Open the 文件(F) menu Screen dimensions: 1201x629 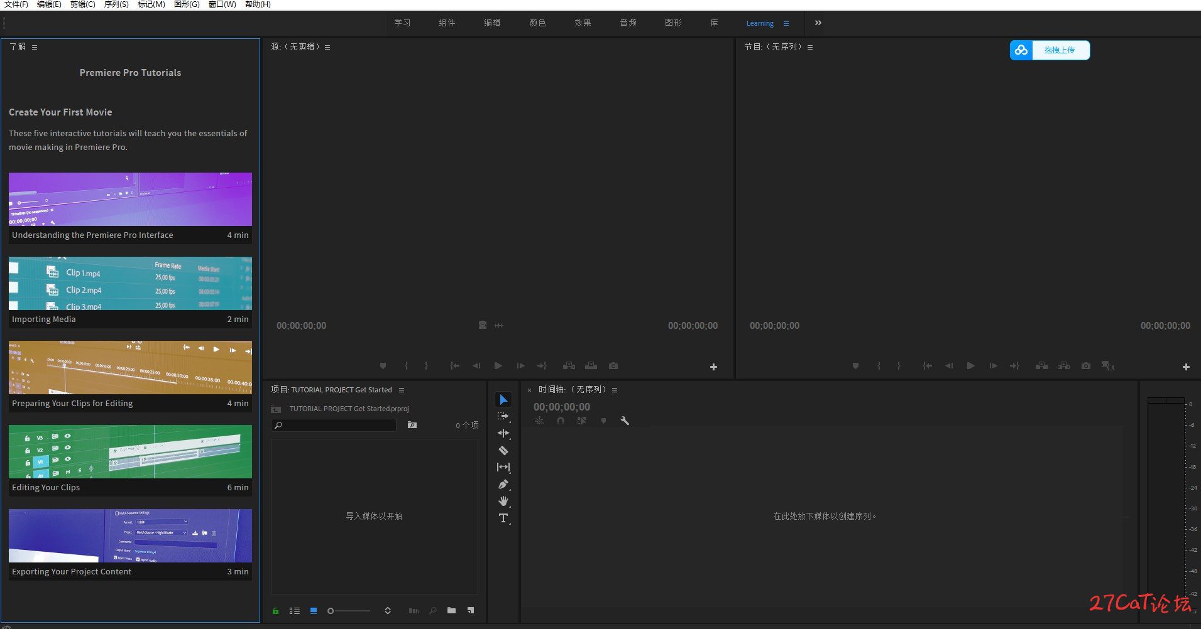pyautogui.click(x=16, y=4)
